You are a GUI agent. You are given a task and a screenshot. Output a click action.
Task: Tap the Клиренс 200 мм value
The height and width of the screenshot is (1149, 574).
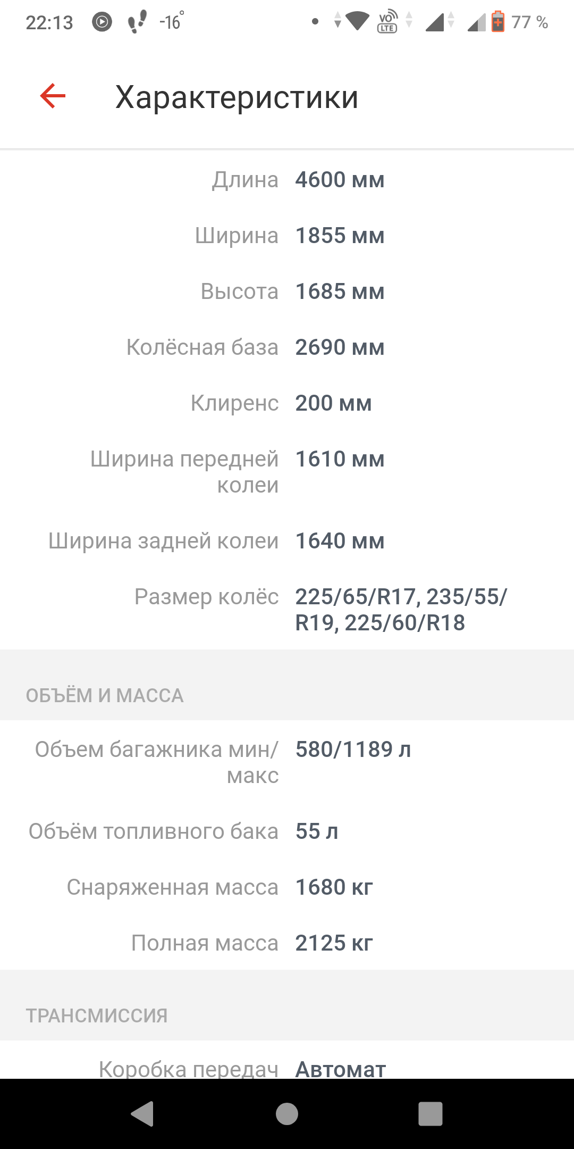pos(333,403)
